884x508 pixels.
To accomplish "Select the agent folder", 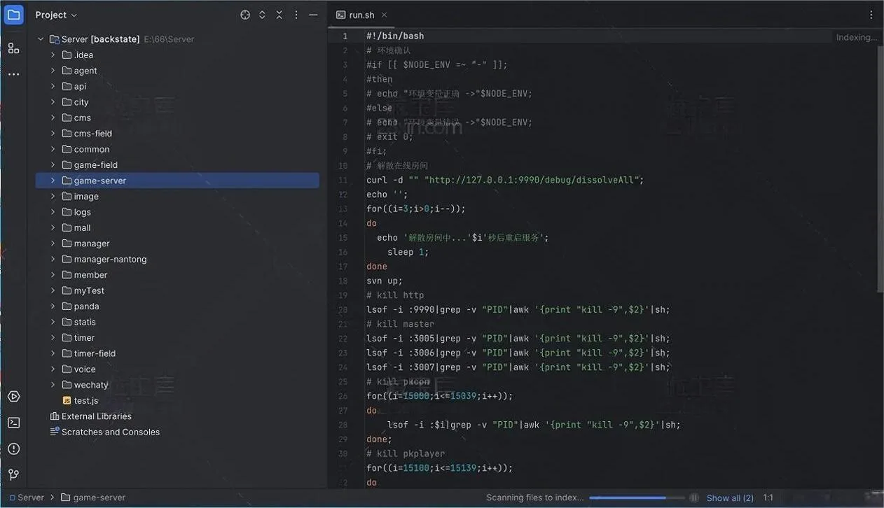I will pos(85,71).
